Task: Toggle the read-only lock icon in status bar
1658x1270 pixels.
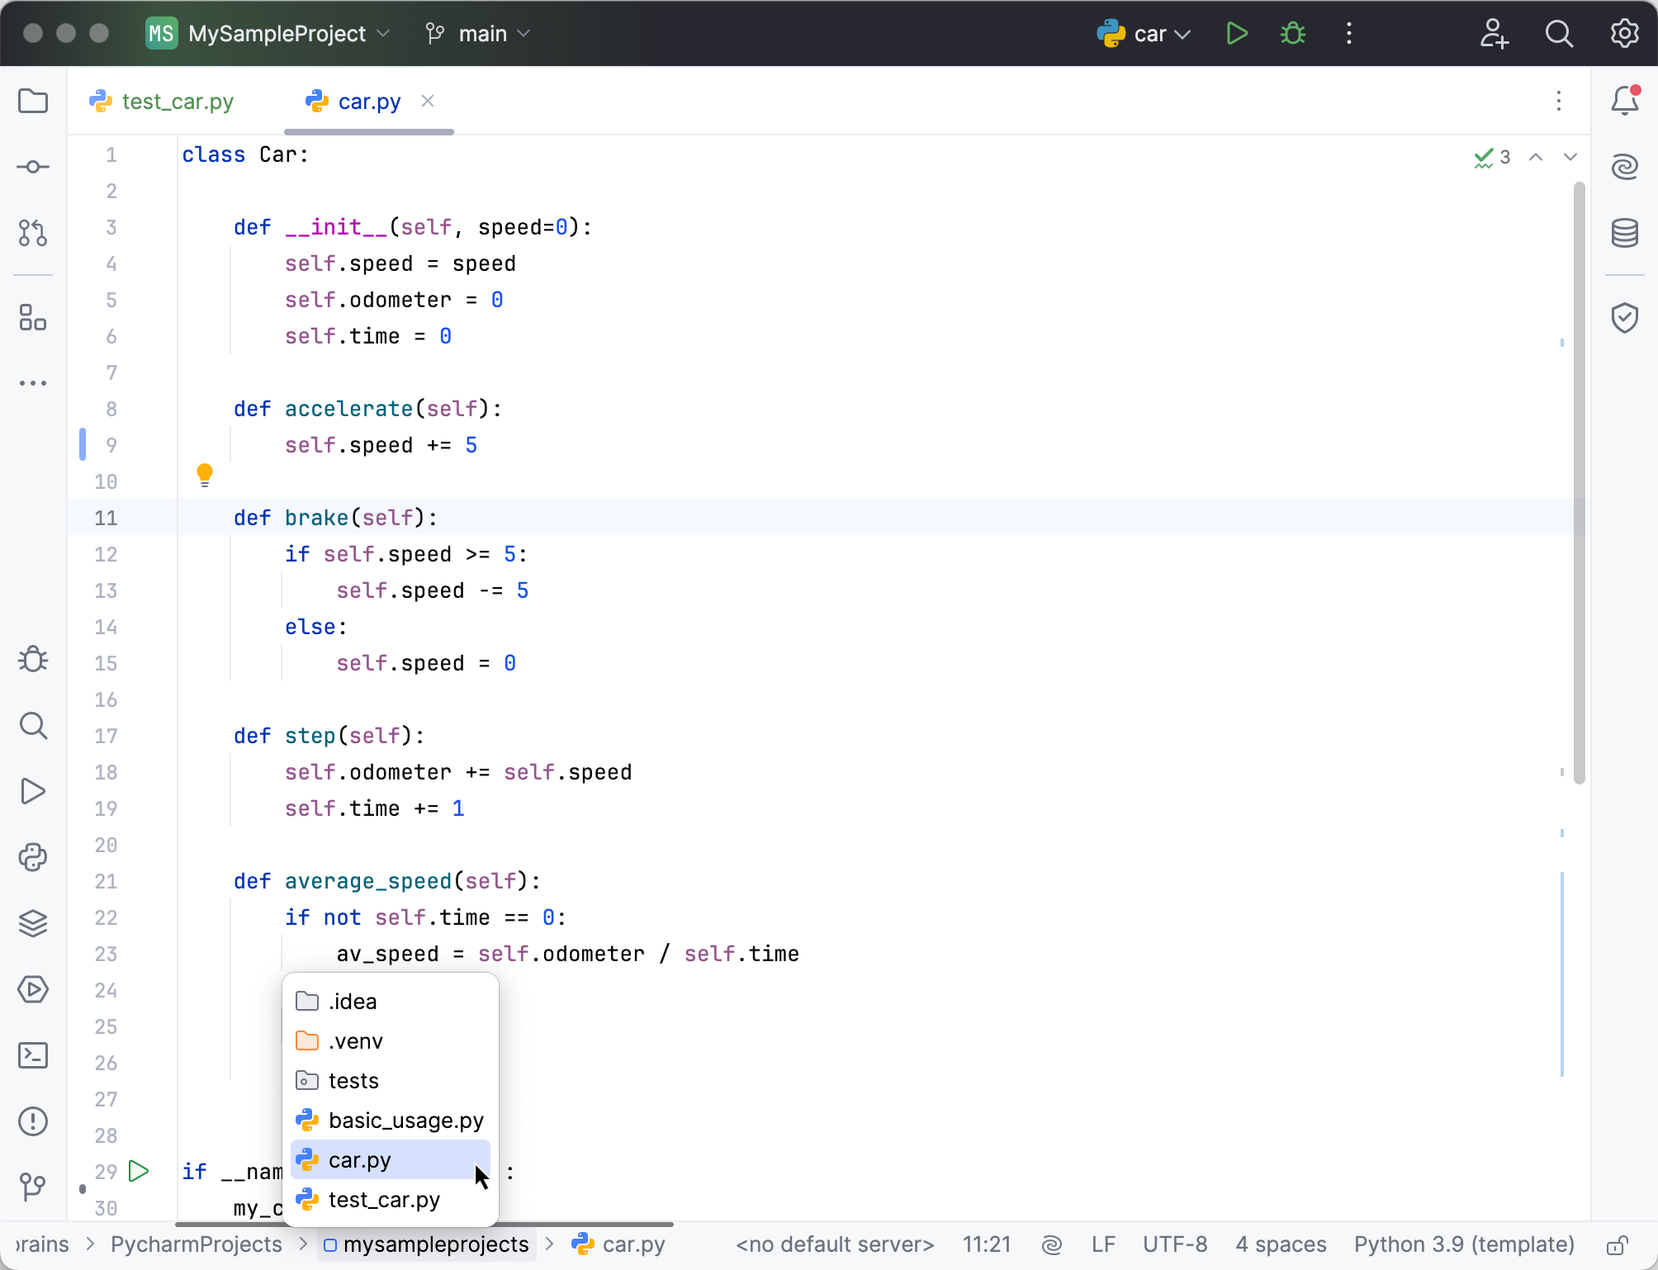Action: coord(1617,1245)
